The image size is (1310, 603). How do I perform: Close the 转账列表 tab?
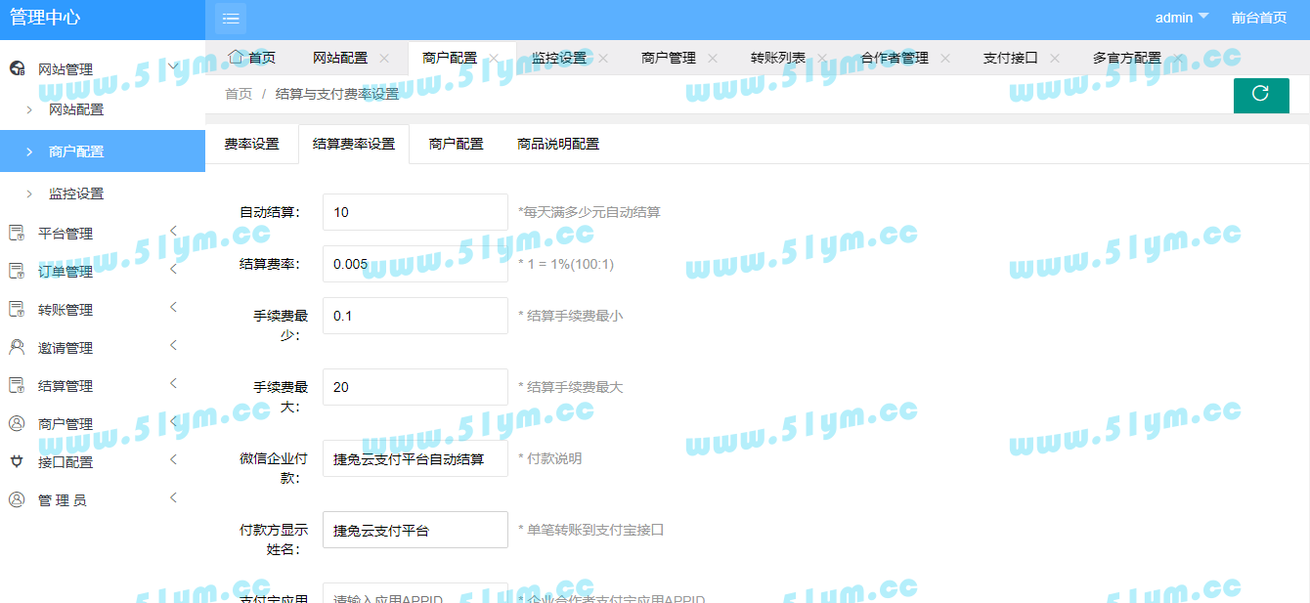coord(822,58)
